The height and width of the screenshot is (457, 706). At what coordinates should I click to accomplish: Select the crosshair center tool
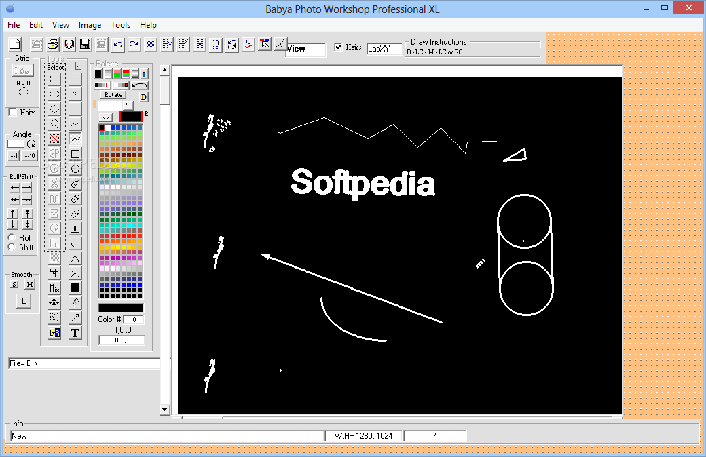click(x=54, y=302)
